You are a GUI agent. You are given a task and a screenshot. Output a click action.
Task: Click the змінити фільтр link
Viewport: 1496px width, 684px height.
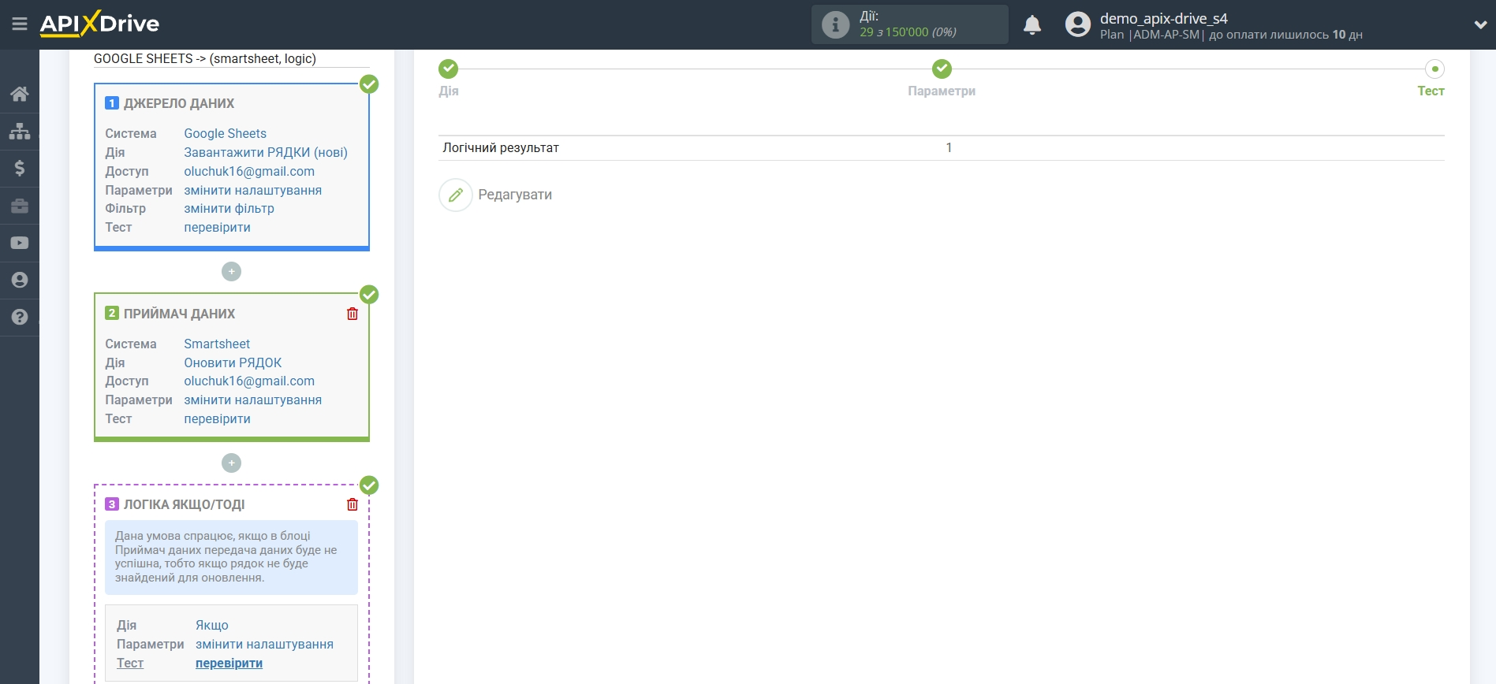tap(229, 208)
